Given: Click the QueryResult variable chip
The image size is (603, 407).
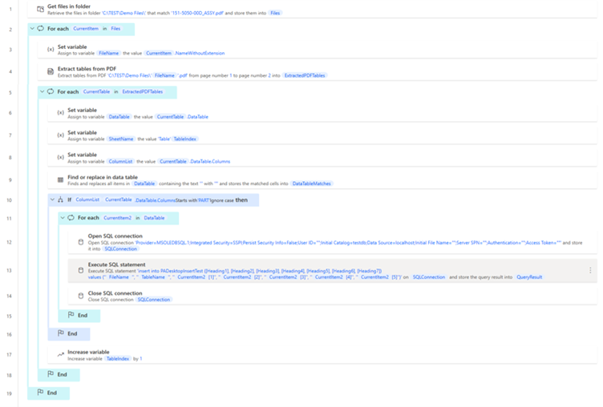Looking at the screenshot, I should (x=529, y=277).
